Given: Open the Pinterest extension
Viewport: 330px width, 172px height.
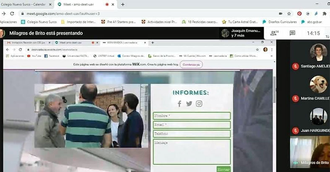Looking at the screenshot, I should click(299, 14).
